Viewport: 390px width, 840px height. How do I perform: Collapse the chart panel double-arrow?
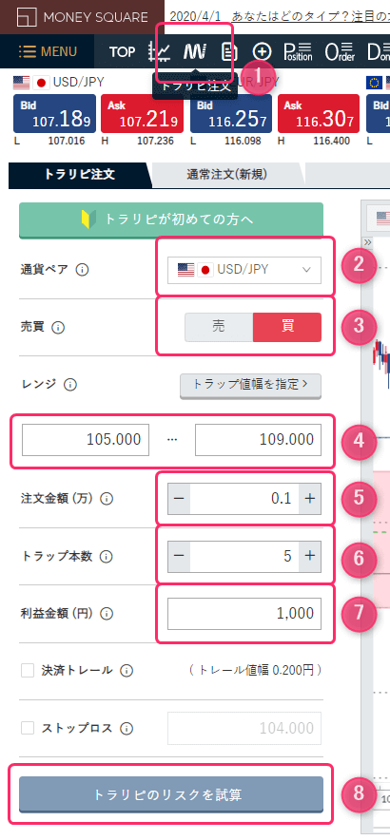coord(367,242)
